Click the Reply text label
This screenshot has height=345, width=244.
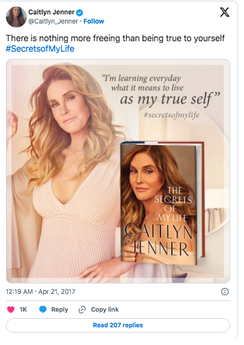coord(60,310)
